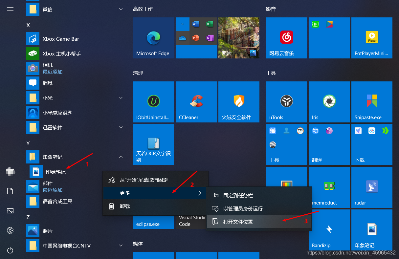This screenshot has width=399, height=259.
Task: Open 相机 camera app in list
Action: pos(76,68)
